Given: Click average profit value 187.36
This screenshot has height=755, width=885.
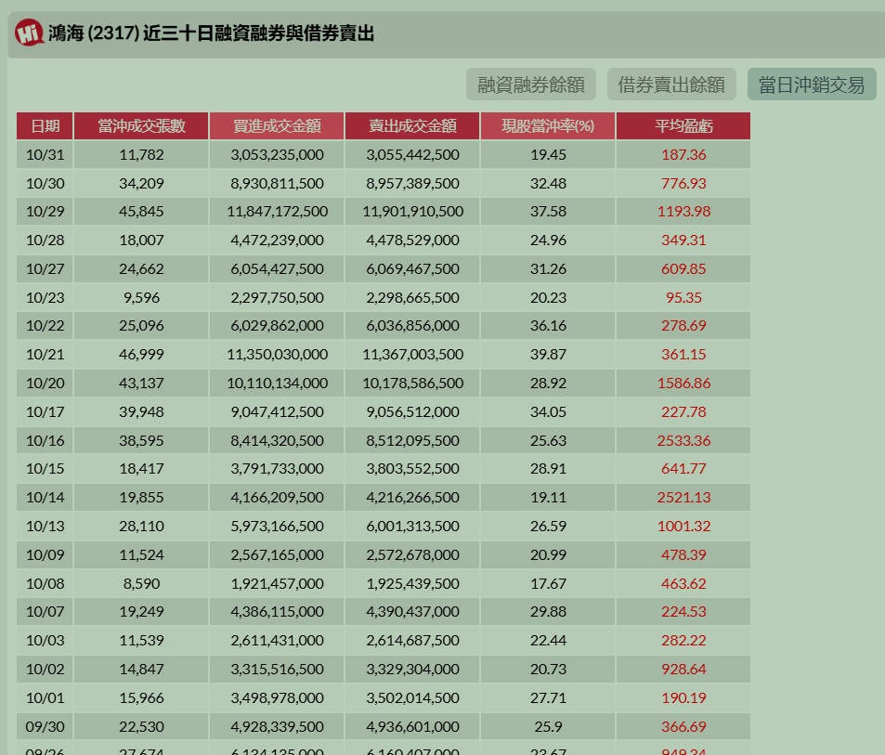Looking at the screenshot, I should tap(683, 154).
